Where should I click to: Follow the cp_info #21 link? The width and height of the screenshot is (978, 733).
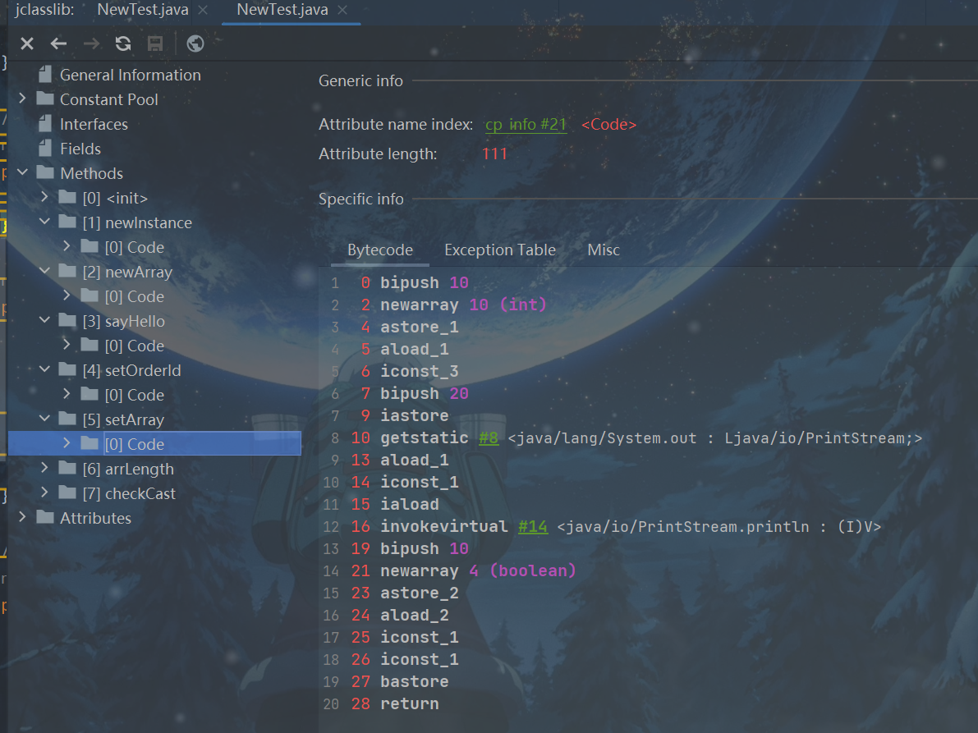coord(526,125)
